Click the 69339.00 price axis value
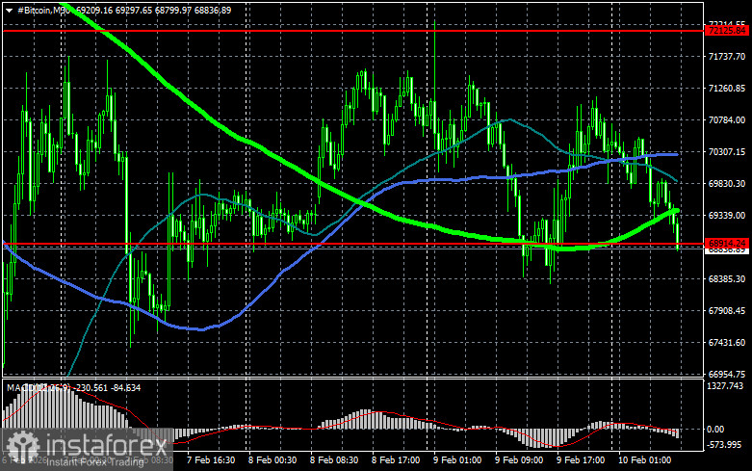This screenshot has height=471, width=752. point(727,216)
